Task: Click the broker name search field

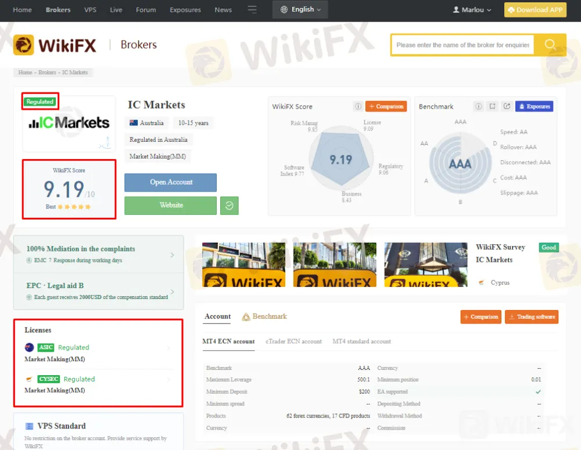Action: (462, 45)
